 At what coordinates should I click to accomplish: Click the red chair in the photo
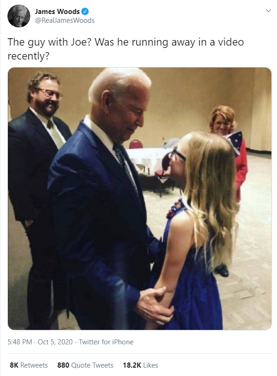coord(136,144)
